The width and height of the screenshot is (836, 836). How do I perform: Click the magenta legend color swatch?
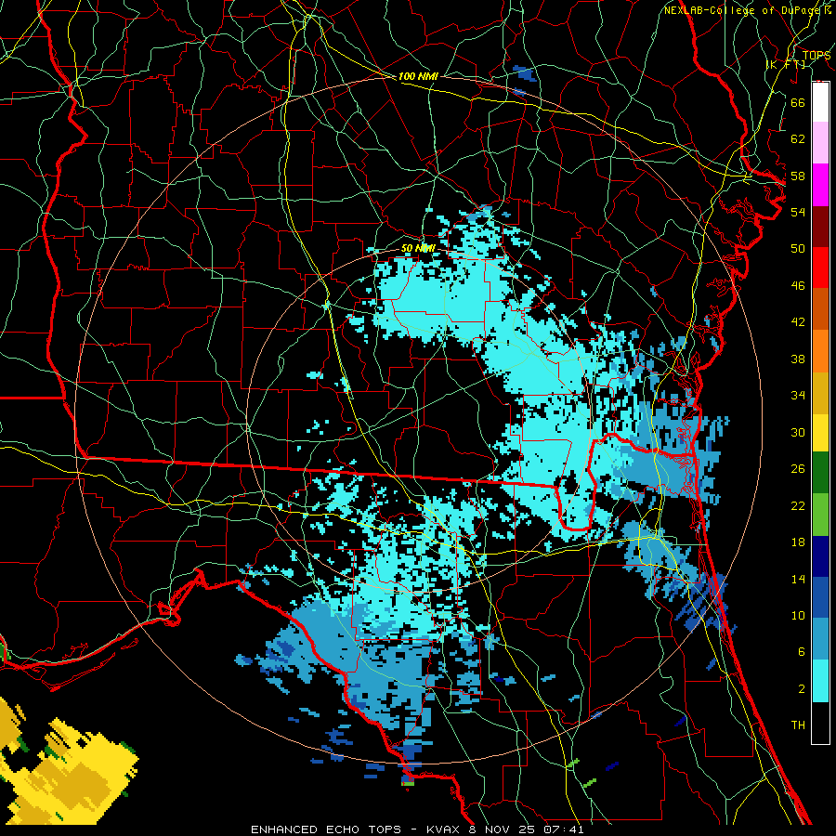point(820,185)
